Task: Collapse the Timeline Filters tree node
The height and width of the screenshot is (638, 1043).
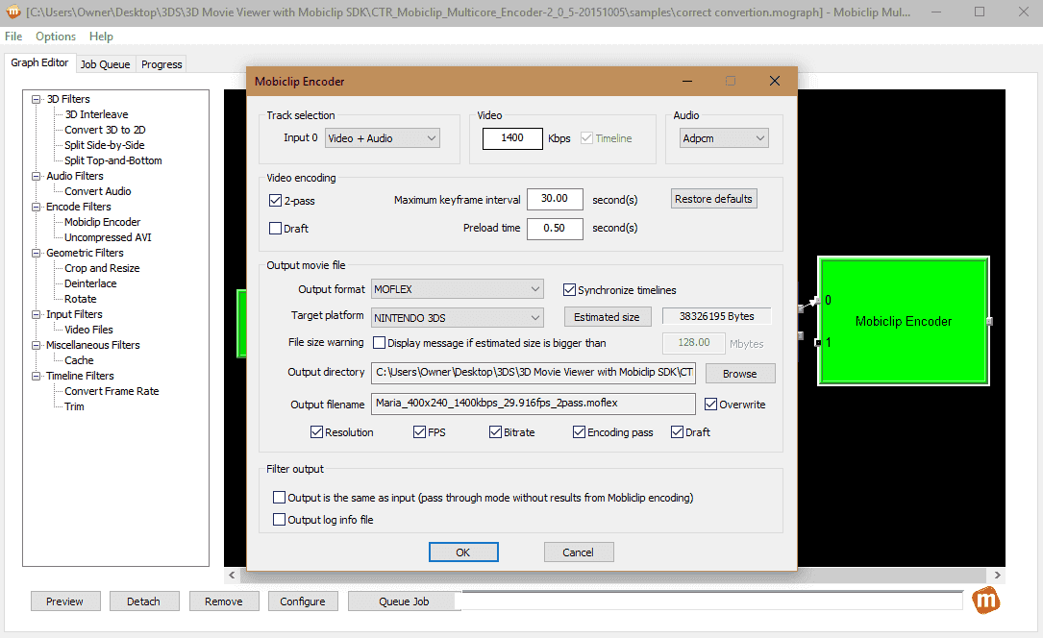Action: [36, 376]
